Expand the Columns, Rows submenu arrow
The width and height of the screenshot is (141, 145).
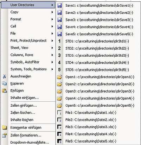coord(52,55)
